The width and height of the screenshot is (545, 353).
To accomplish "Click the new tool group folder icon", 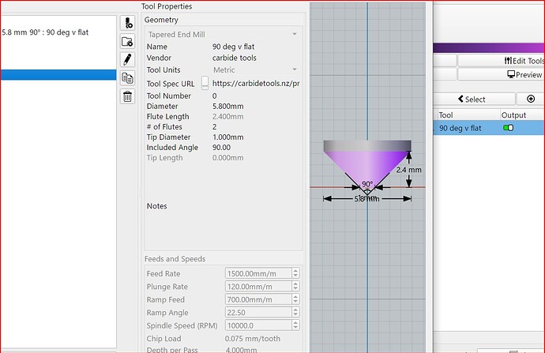I will [x=127, y=41].
